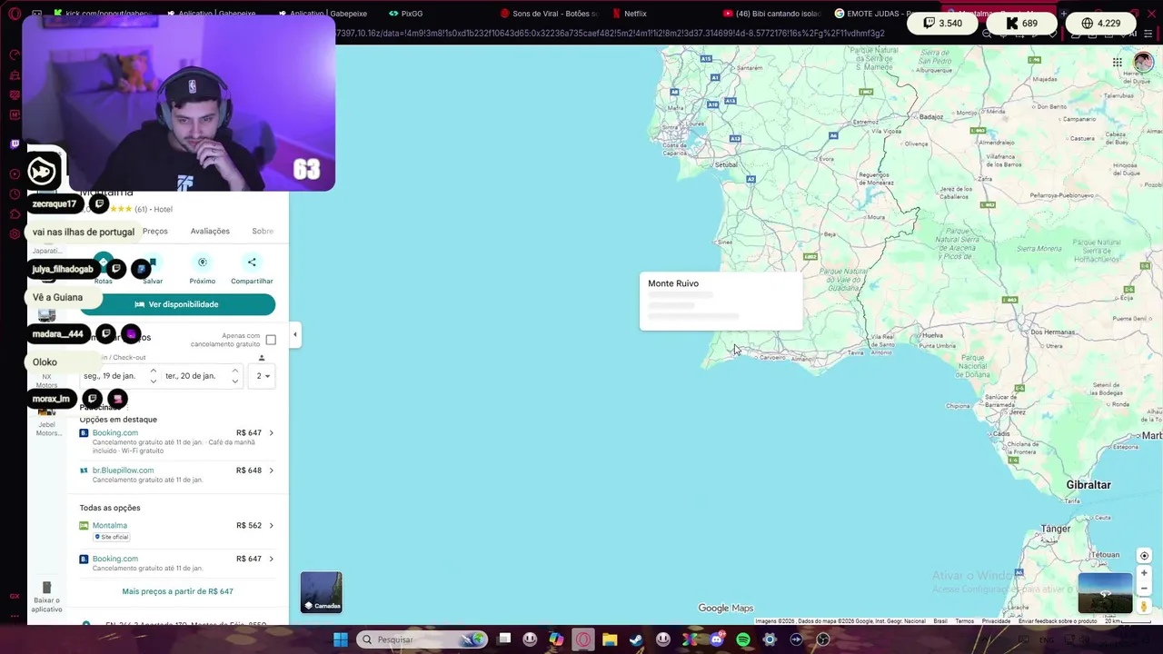Screen dimensions: 1163x654
Task: Click the Ver disponibilidade button
Action: 177,304
